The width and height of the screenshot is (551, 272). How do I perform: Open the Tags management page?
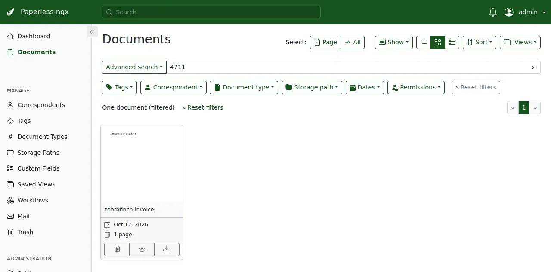click(x=24, y=121)
